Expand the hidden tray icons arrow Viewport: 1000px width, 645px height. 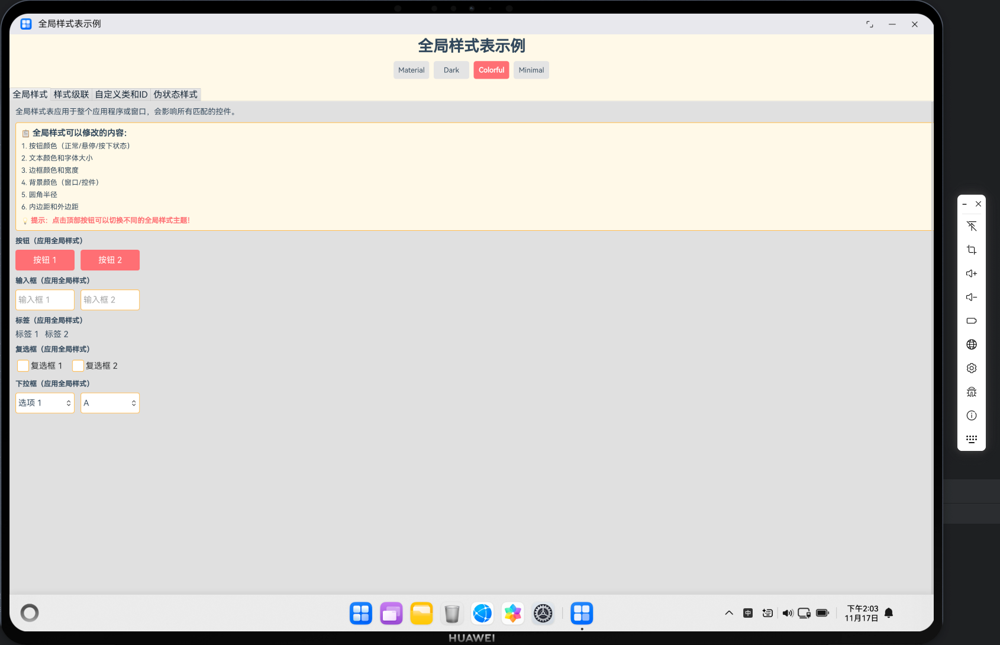(728, 613)
